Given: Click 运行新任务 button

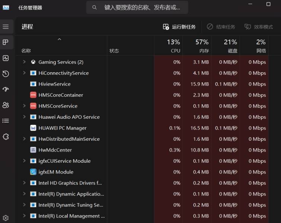Looking at the screenshot, I should coord(179,27).
